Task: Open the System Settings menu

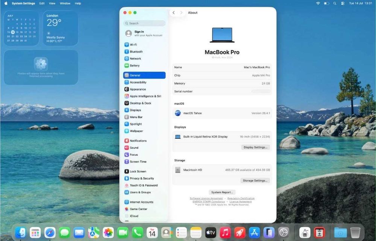Action: click(x=23, y=3)
